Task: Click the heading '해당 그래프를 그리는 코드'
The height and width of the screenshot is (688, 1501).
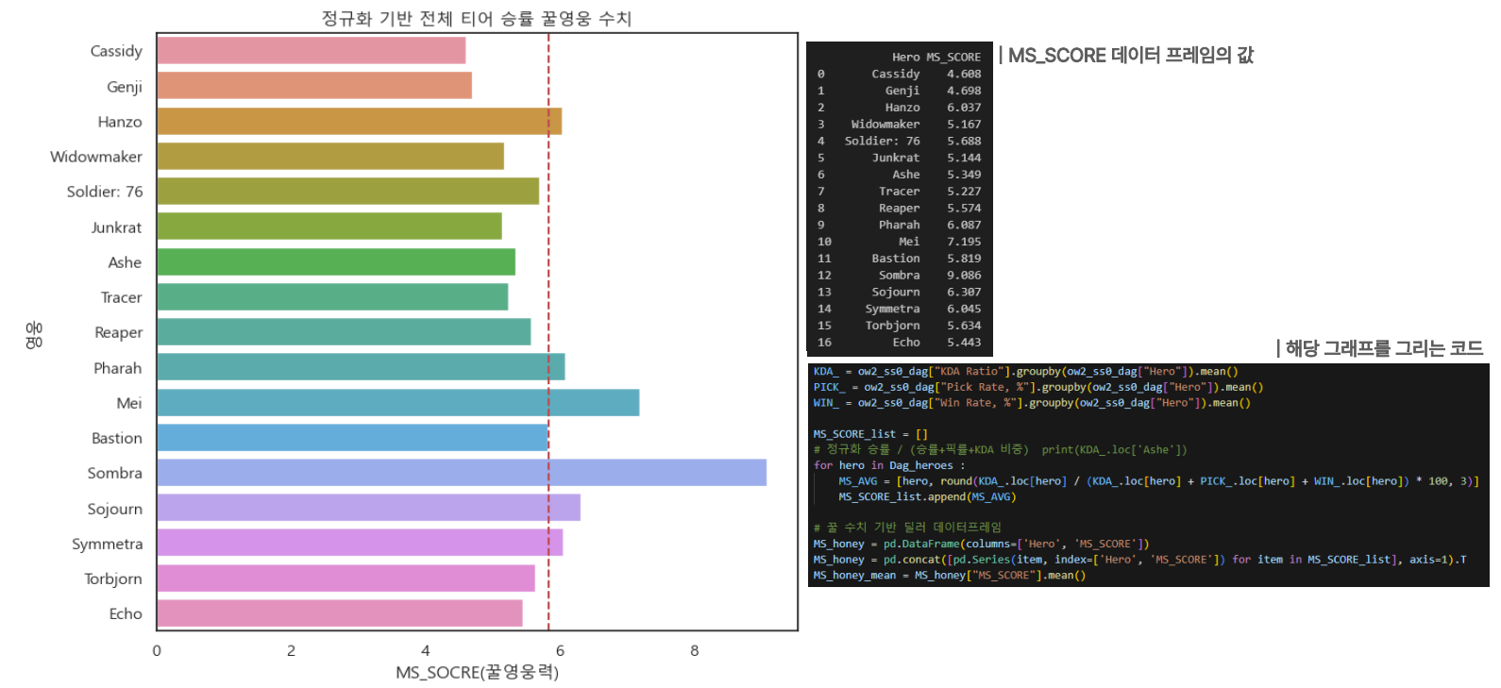Action: coord(1384,348)
